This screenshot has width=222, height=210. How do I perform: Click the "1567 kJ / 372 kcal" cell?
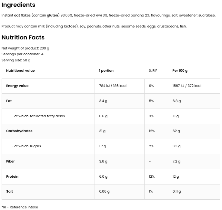click(x=187, y=86)
